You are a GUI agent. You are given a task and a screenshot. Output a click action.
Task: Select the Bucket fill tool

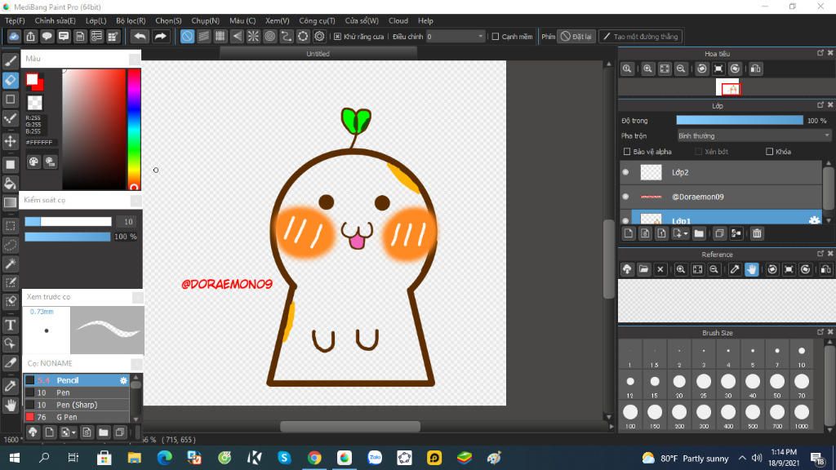click(10, 184)
